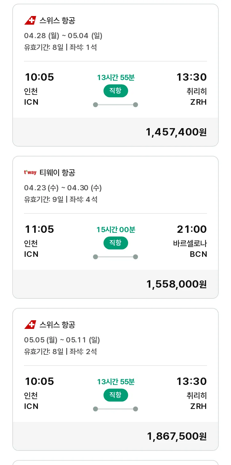The height and width of the screenshot is (465, 231).
Task: Tap the 21:00 arrival time
Action: click(x=192, y=229)
